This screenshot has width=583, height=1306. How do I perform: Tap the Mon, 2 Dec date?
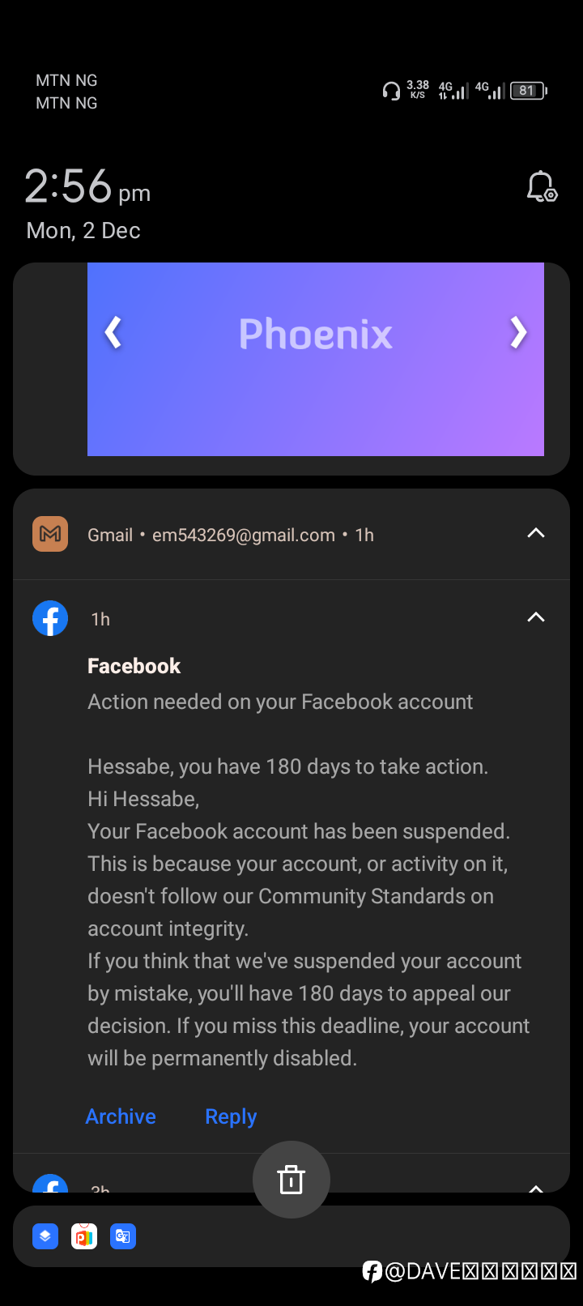pyautogui.click(x=83, y=231)
